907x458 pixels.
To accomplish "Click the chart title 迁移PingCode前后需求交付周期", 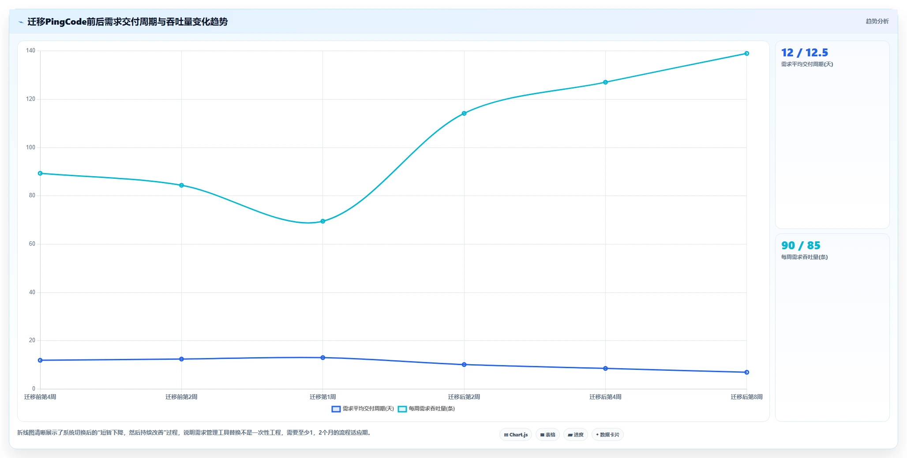I will coord(127,22).
